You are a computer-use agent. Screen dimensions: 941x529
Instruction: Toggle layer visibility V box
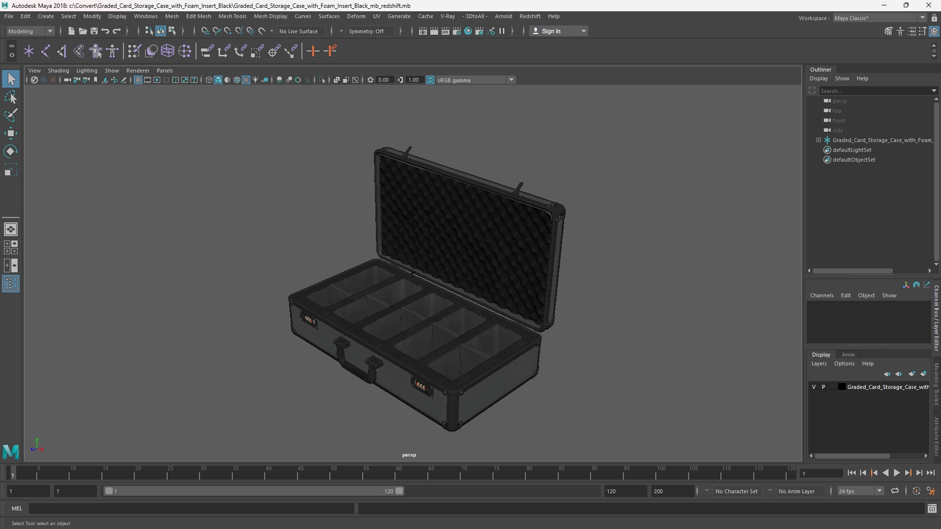click(x=814, y=387)
